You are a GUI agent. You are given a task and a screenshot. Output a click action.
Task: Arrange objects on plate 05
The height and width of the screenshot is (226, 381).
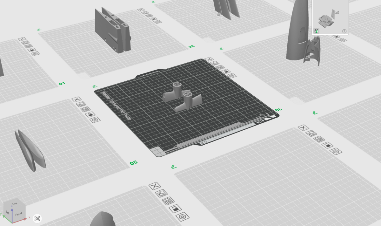coord(85,109)
